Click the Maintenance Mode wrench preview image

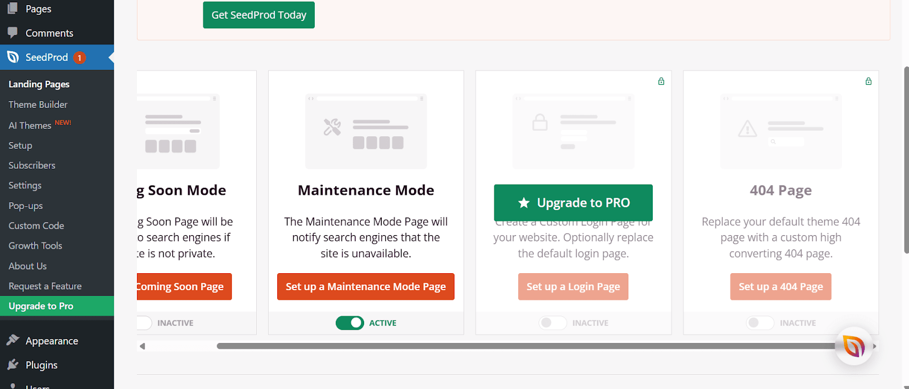click(x=366, y=131)
